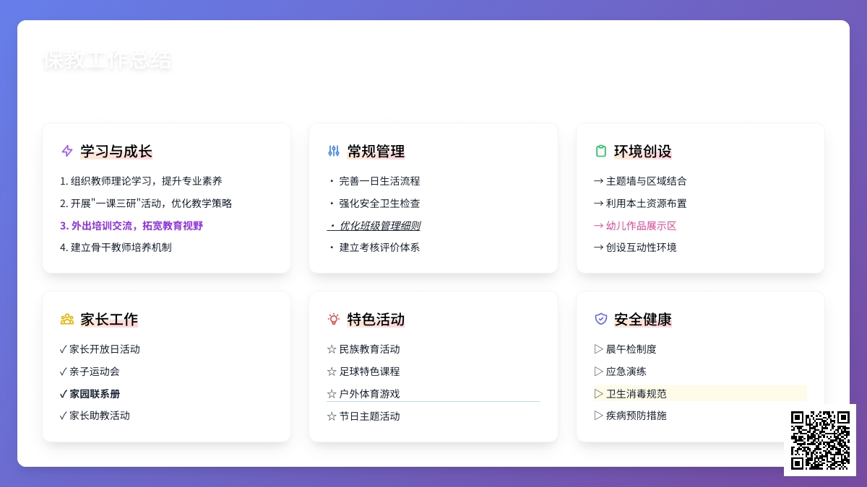Select item 4. 建立骨干教师培养机制

(x=116, y=247)
